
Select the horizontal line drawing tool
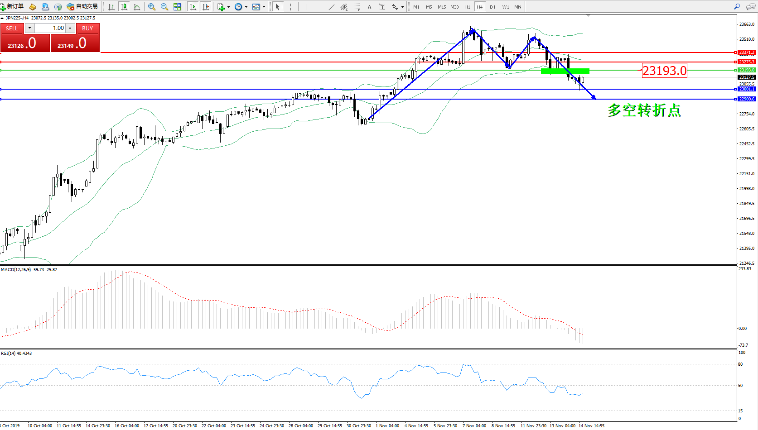point(319,7)
